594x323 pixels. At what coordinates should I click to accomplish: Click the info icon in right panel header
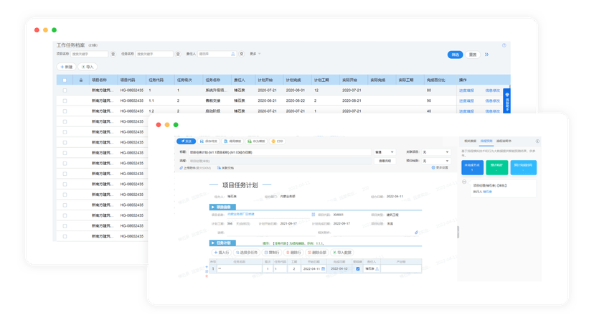[x=537, y=141]
